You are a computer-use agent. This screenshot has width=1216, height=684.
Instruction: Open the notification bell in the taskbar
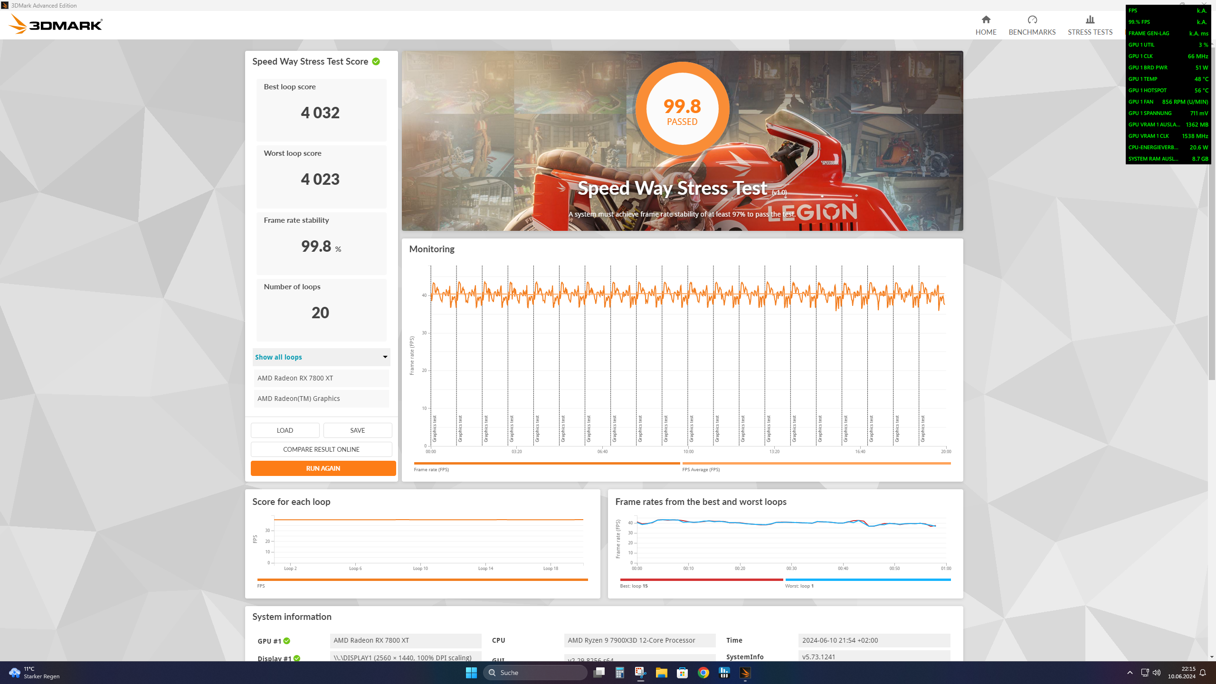tap(1203, 673)
